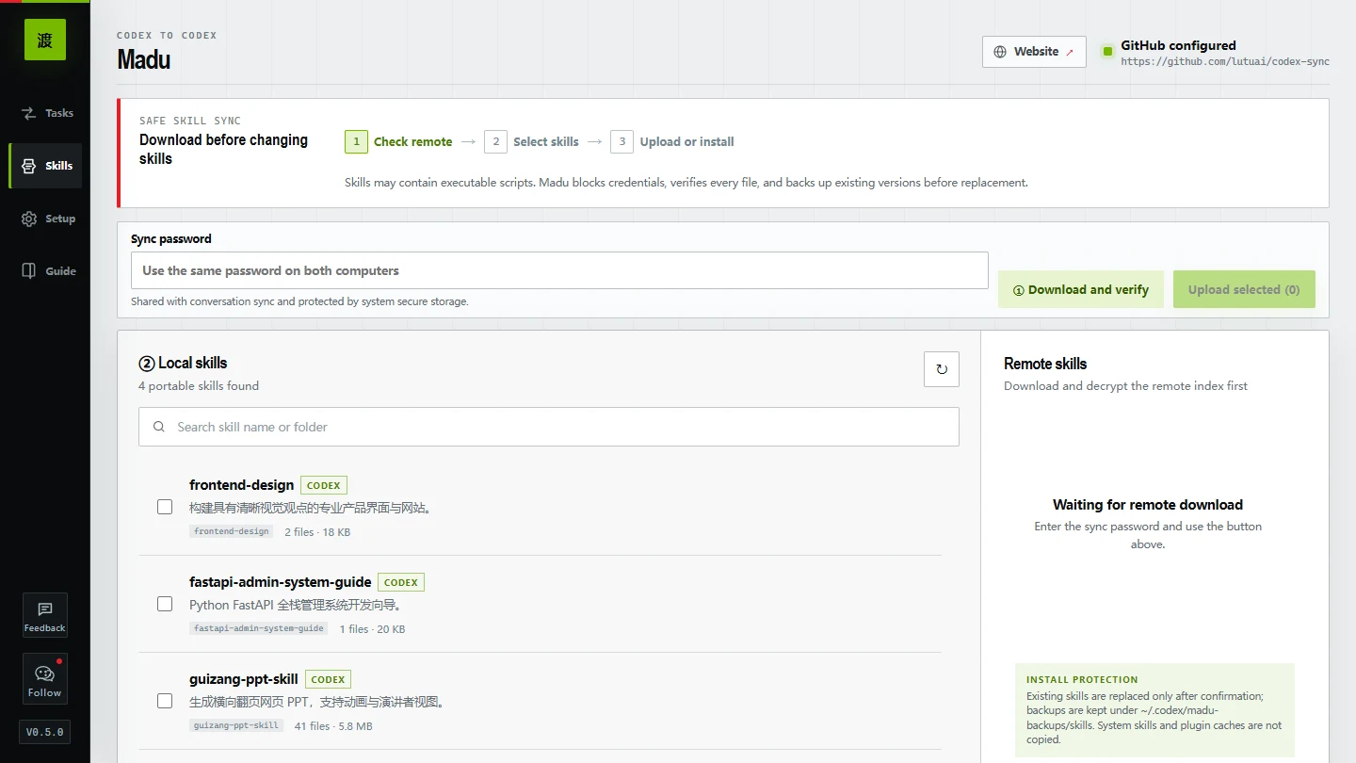Click the V0.5.0 version badge

[45, 732]
